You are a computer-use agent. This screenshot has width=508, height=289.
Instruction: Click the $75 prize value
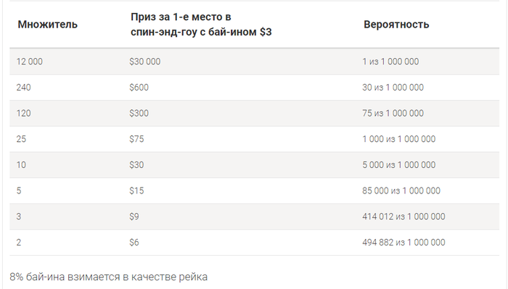coord(136,139)
